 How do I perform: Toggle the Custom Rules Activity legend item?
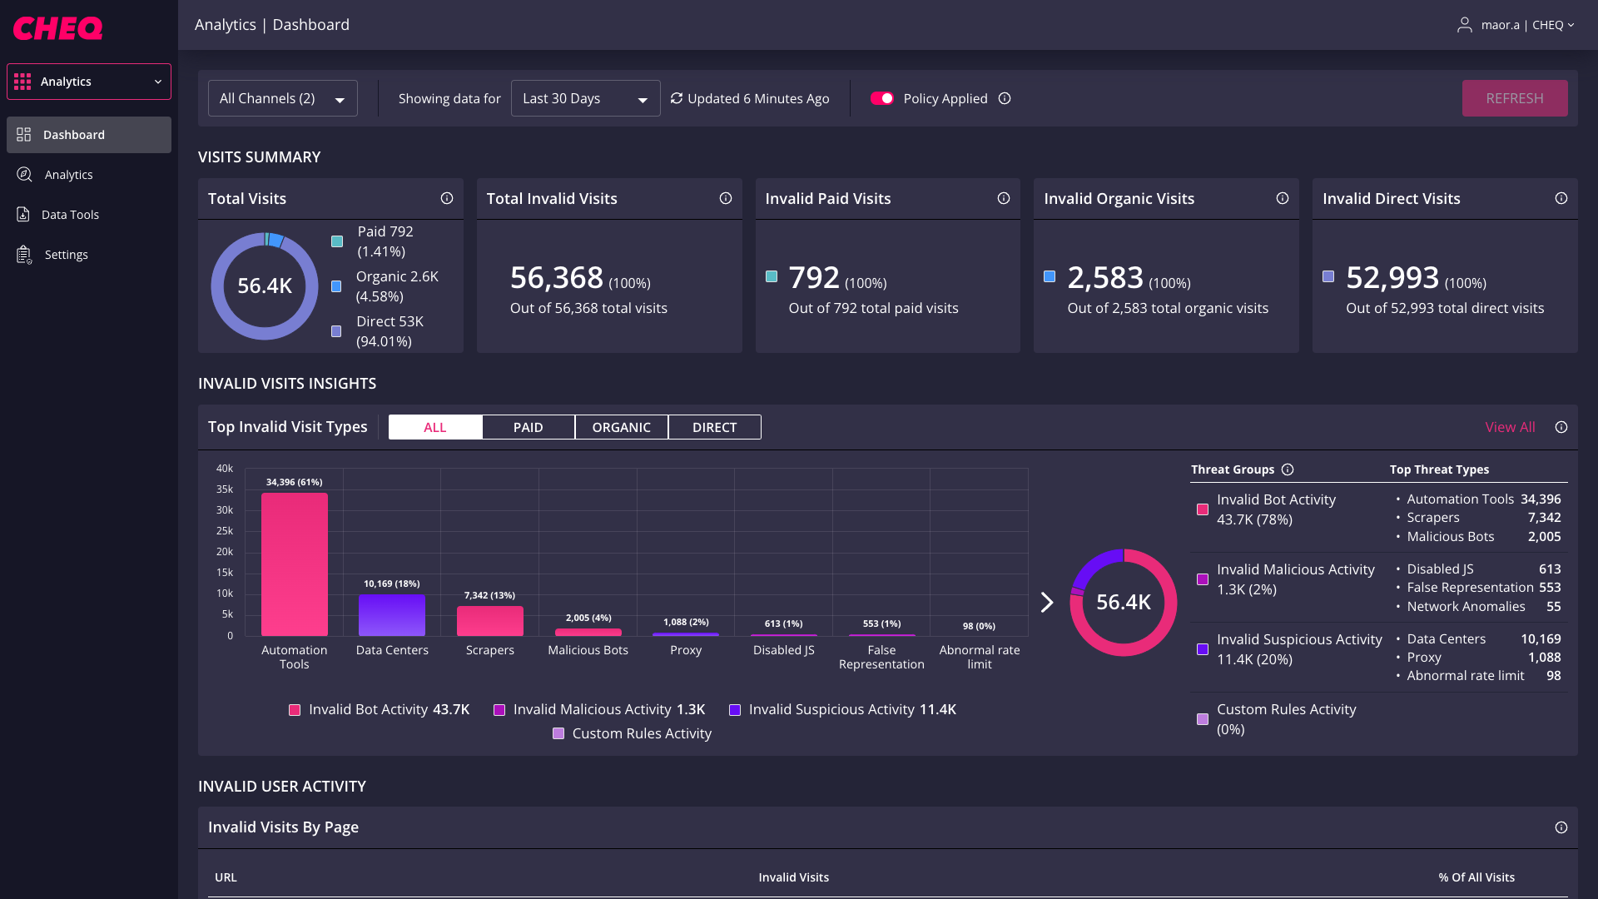click(x=633, y=733)
